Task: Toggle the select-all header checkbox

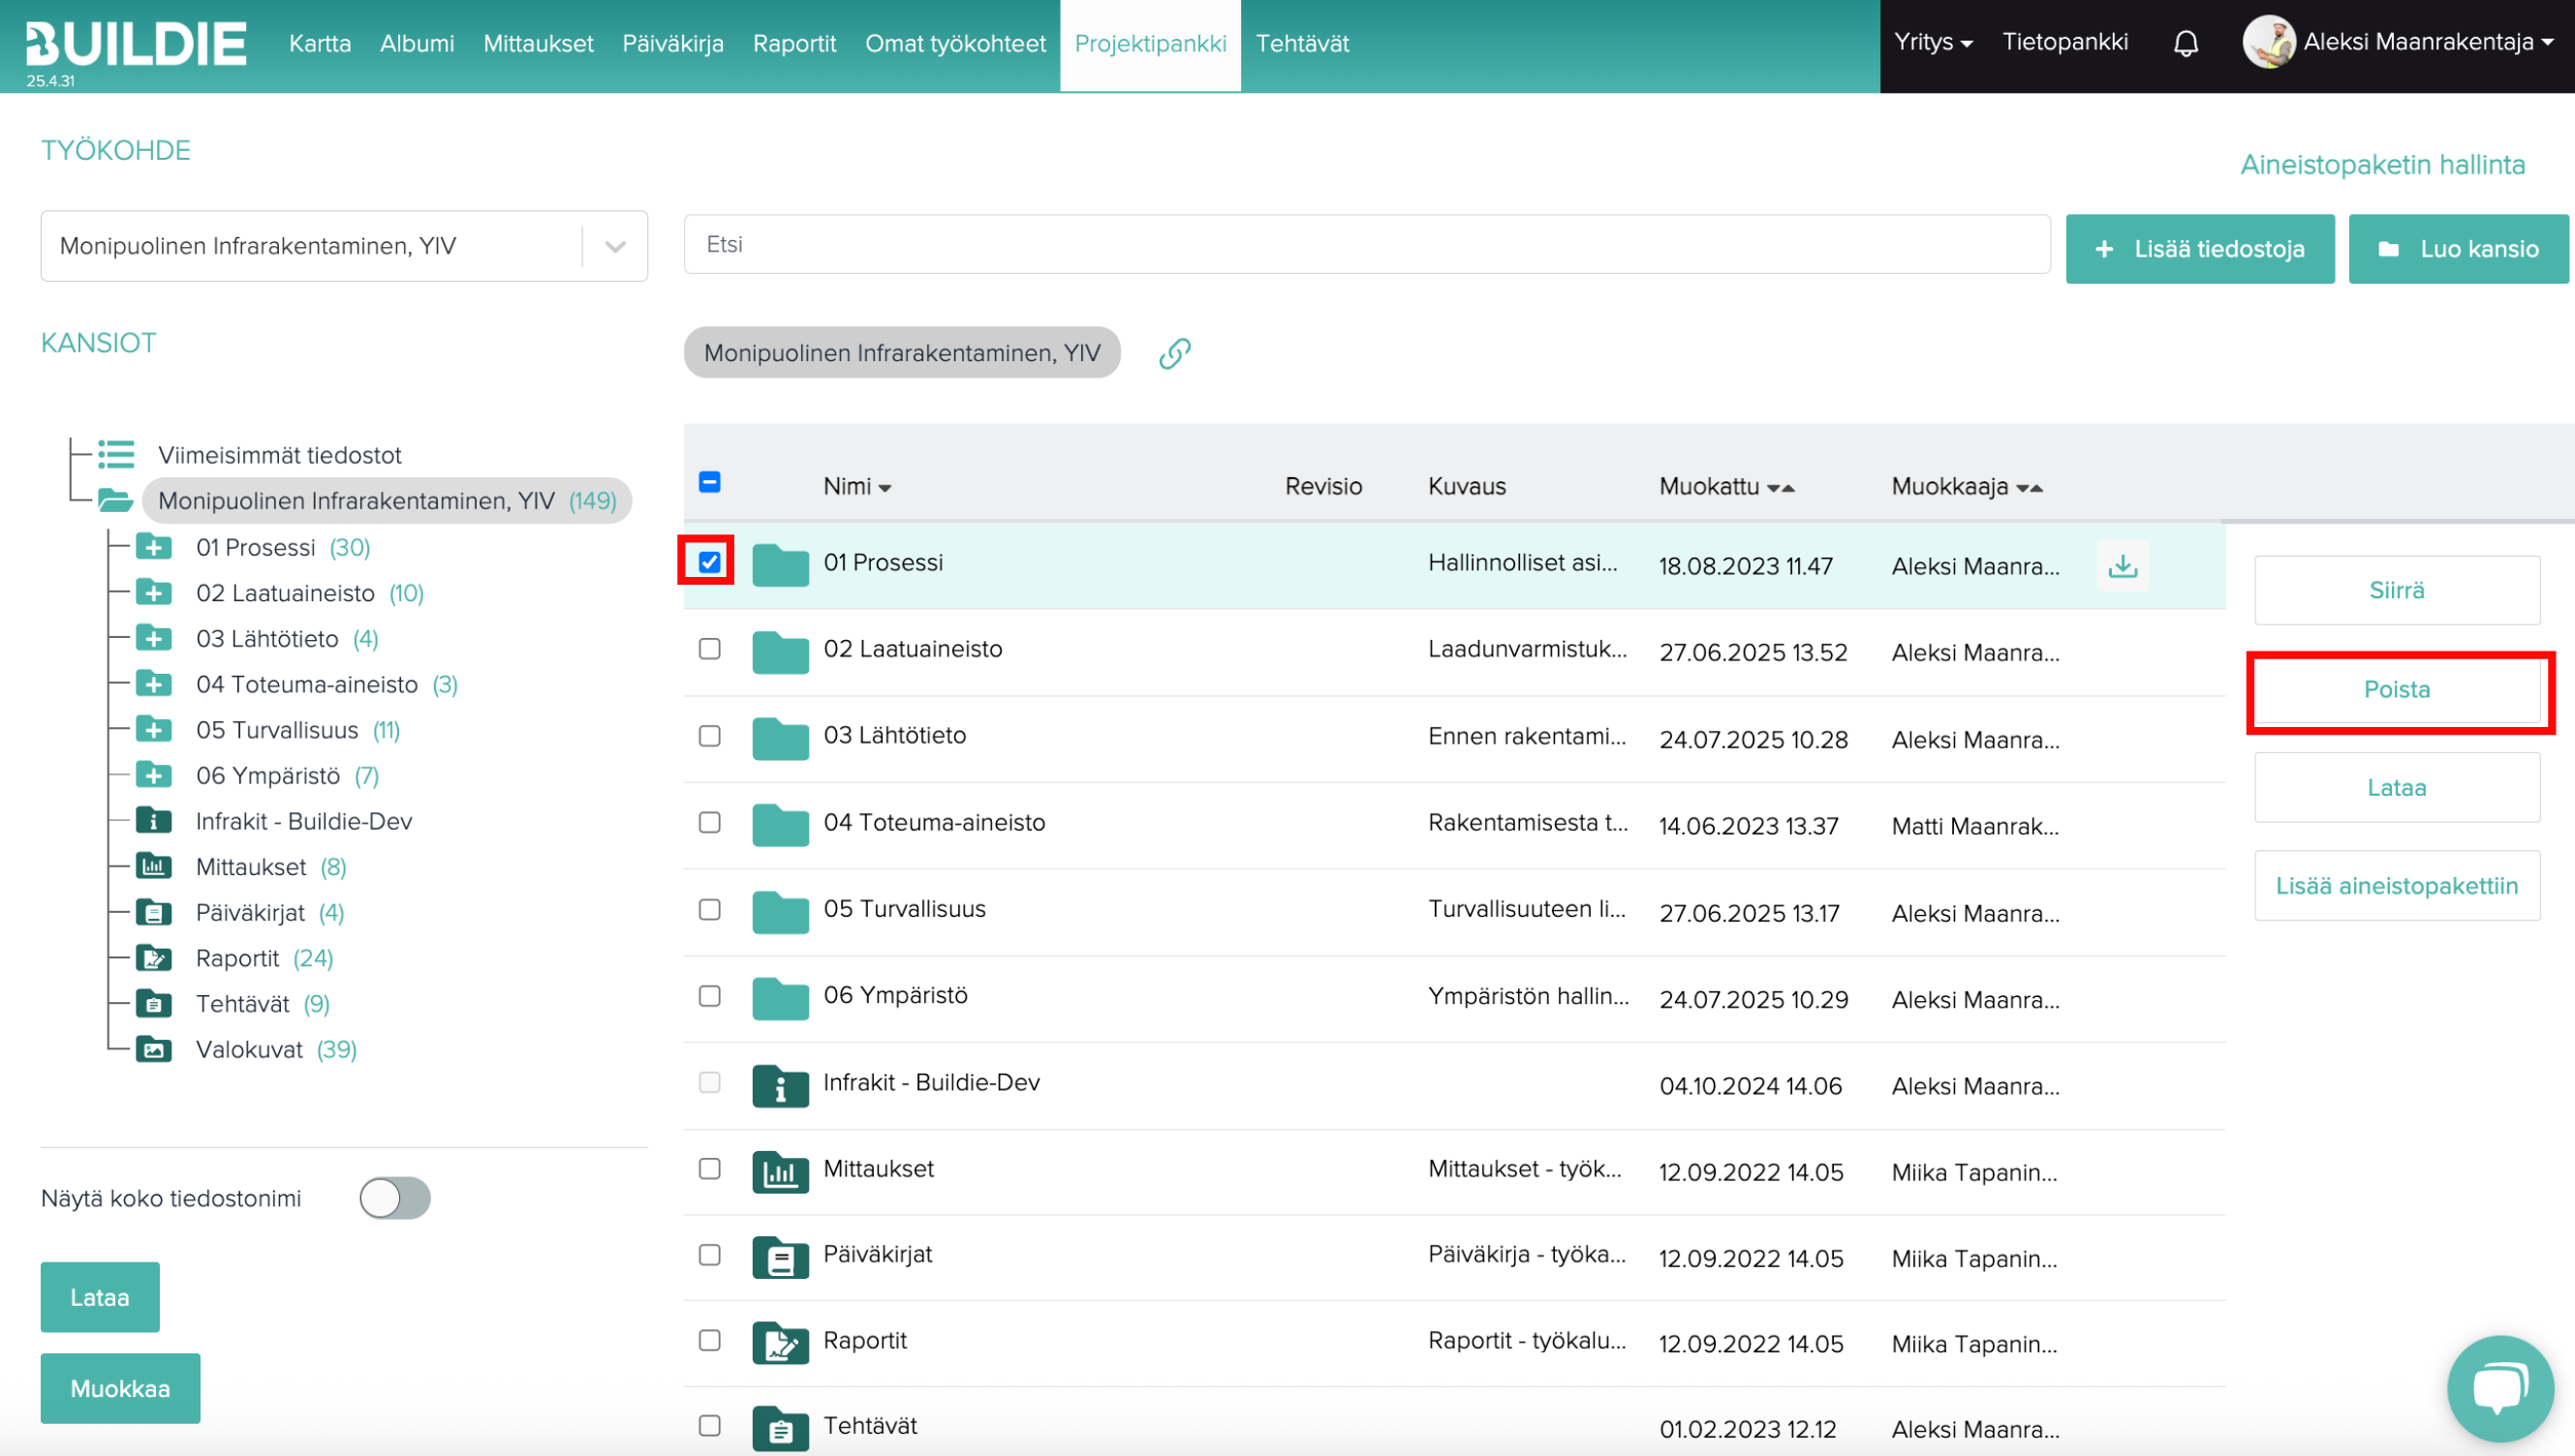Action: (x=709, y=482)
